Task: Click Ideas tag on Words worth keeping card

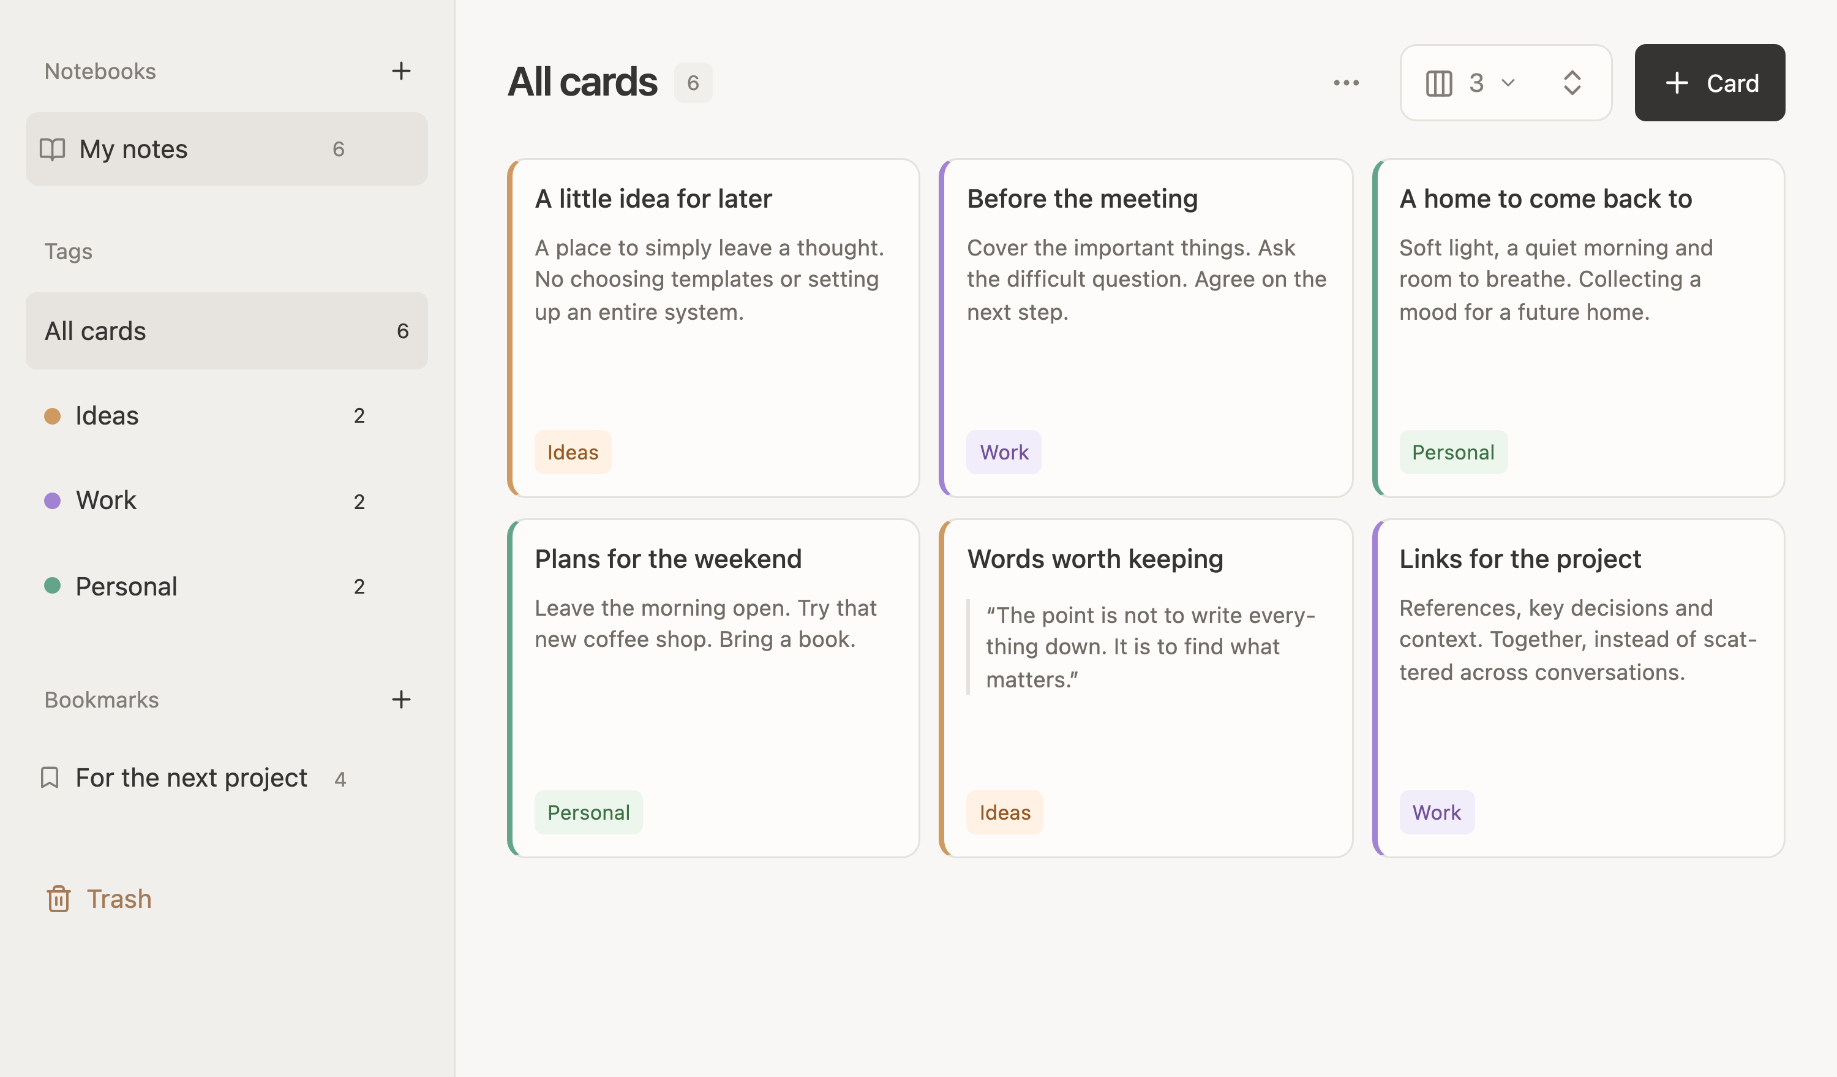Action: coord(1004,812)
